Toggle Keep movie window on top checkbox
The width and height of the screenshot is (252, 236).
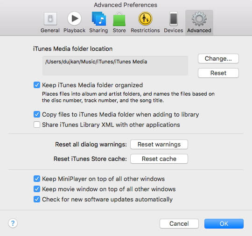click(x=37, y=189)
